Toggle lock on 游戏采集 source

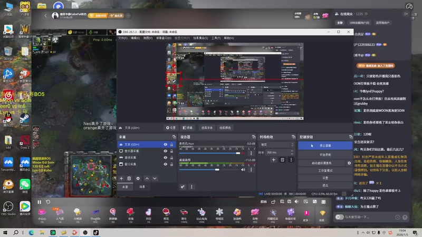coord(172,157)
